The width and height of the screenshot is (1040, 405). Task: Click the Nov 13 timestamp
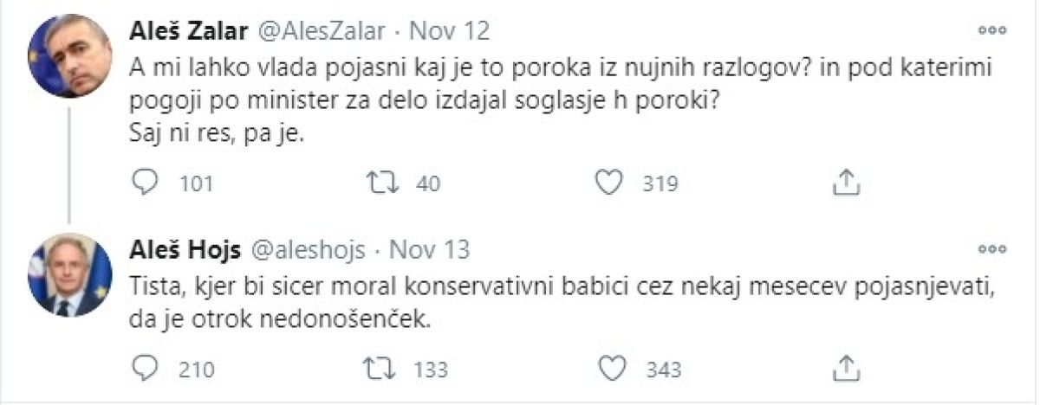(429, 250)
